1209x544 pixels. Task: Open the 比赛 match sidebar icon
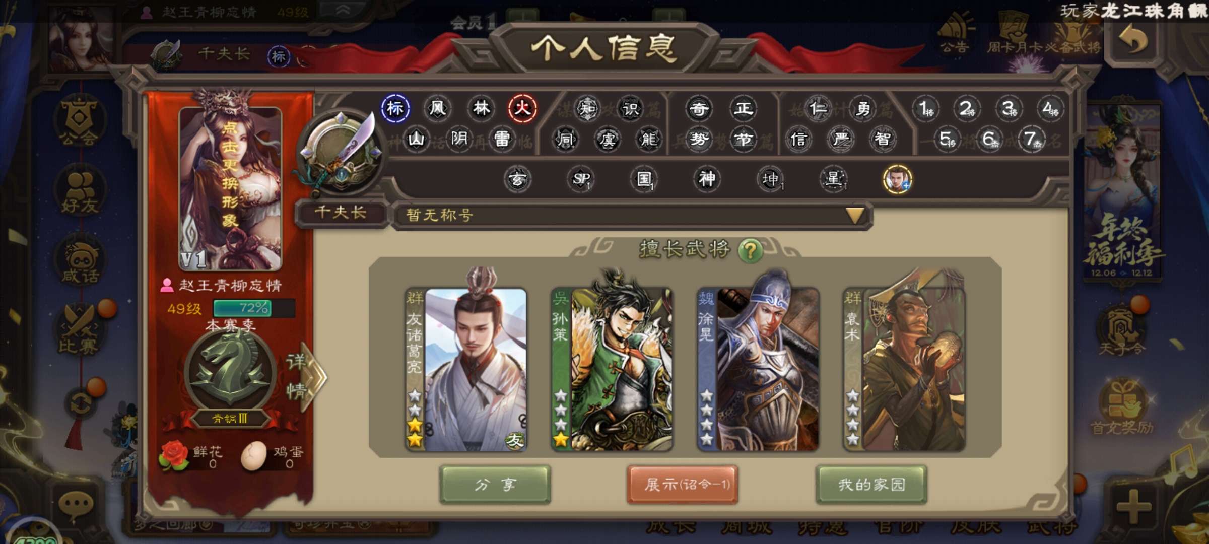click(x=79, y=330)
